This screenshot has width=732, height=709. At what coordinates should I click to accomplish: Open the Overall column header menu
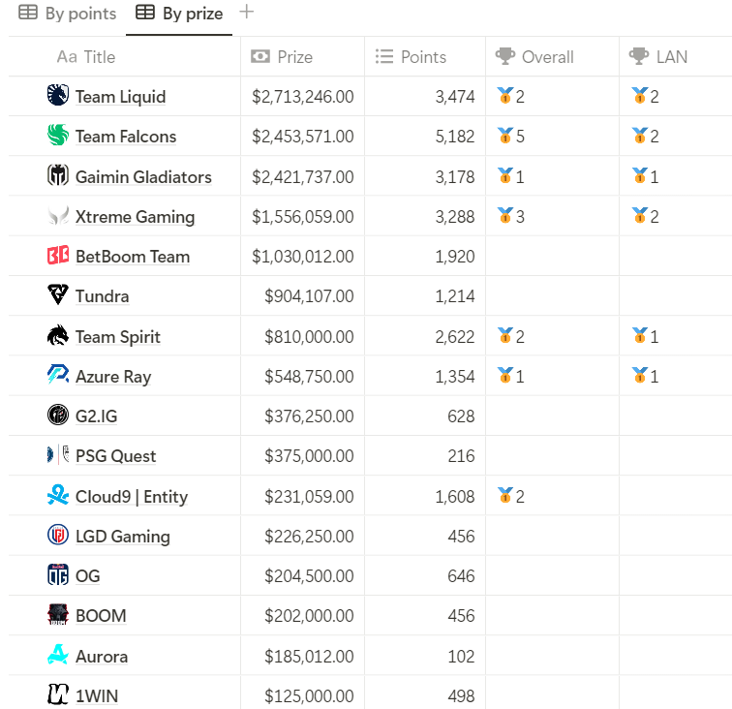tap(552, 57)
